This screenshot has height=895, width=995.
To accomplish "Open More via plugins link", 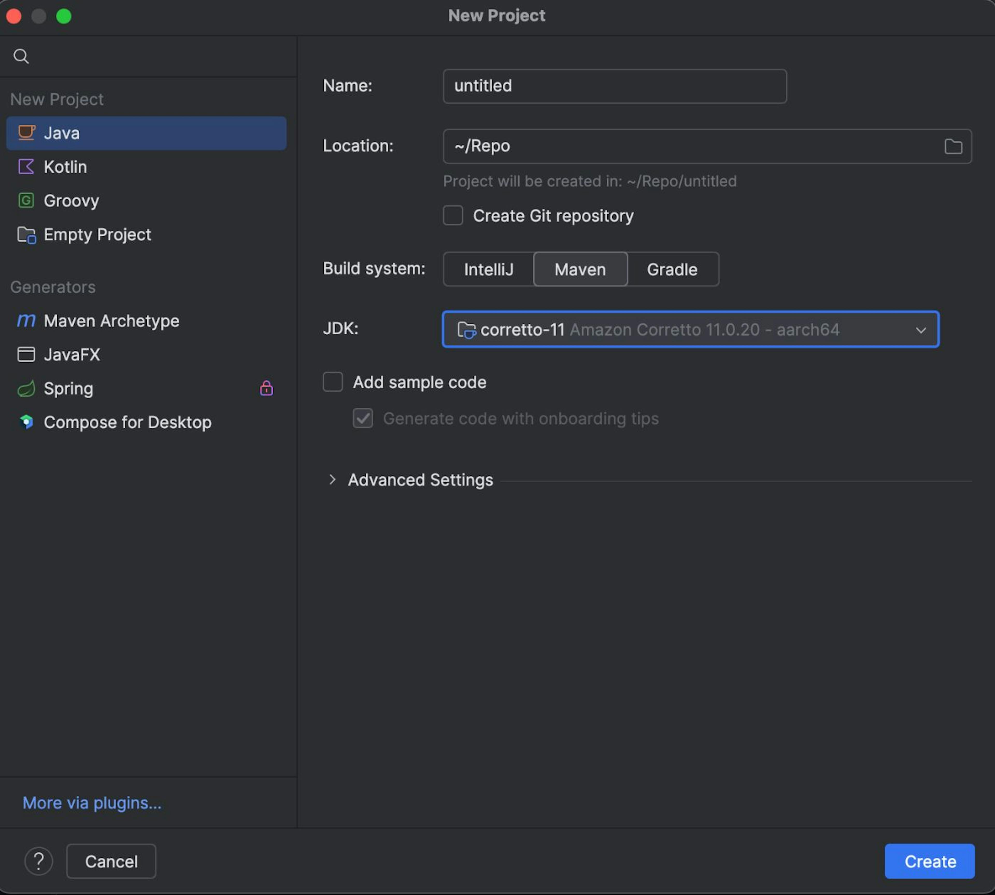I will coord(91,802).
